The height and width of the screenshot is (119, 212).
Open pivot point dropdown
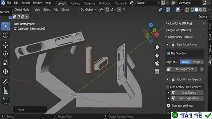coord(101,10)
